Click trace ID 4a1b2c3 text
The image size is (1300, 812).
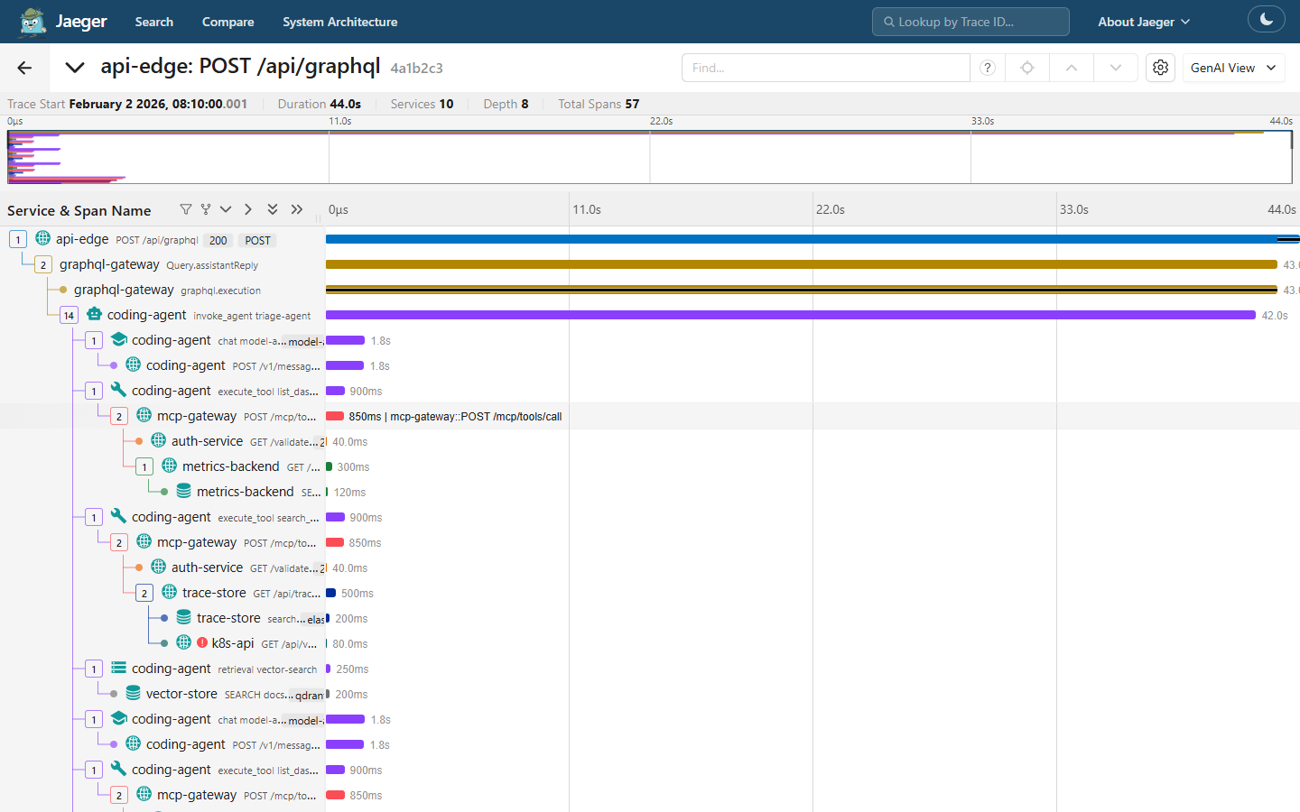(416, 68)
